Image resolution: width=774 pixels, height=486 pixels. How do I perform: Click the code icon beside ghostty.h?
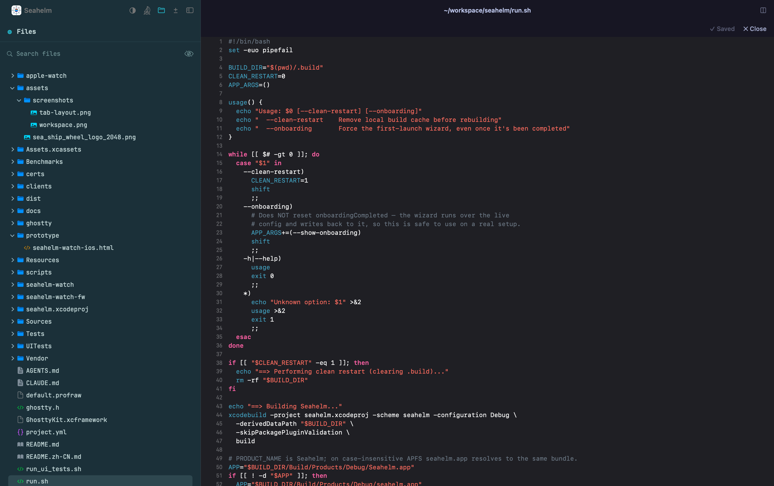(20, 408)
